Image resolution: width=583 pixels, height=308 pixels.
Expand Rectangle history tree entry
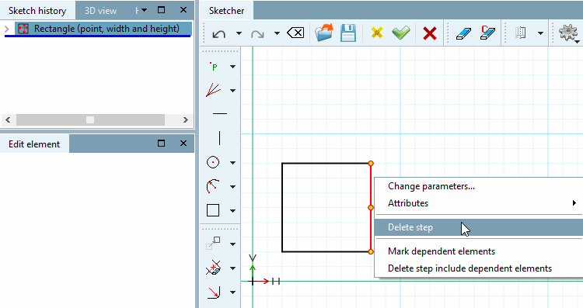pos(7,29)
